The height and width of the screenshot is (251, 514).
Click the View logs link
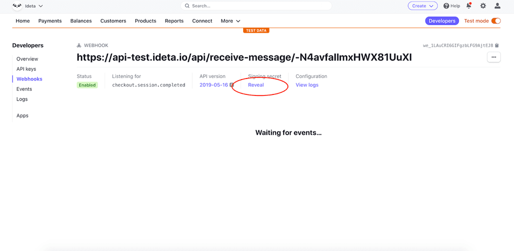click(307, 85)
